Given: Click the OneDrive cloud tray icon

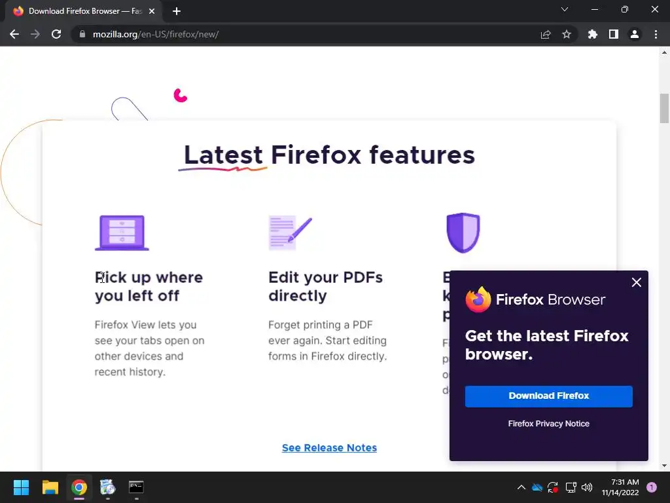Looking at the screenshot, I should coord(537,487).
